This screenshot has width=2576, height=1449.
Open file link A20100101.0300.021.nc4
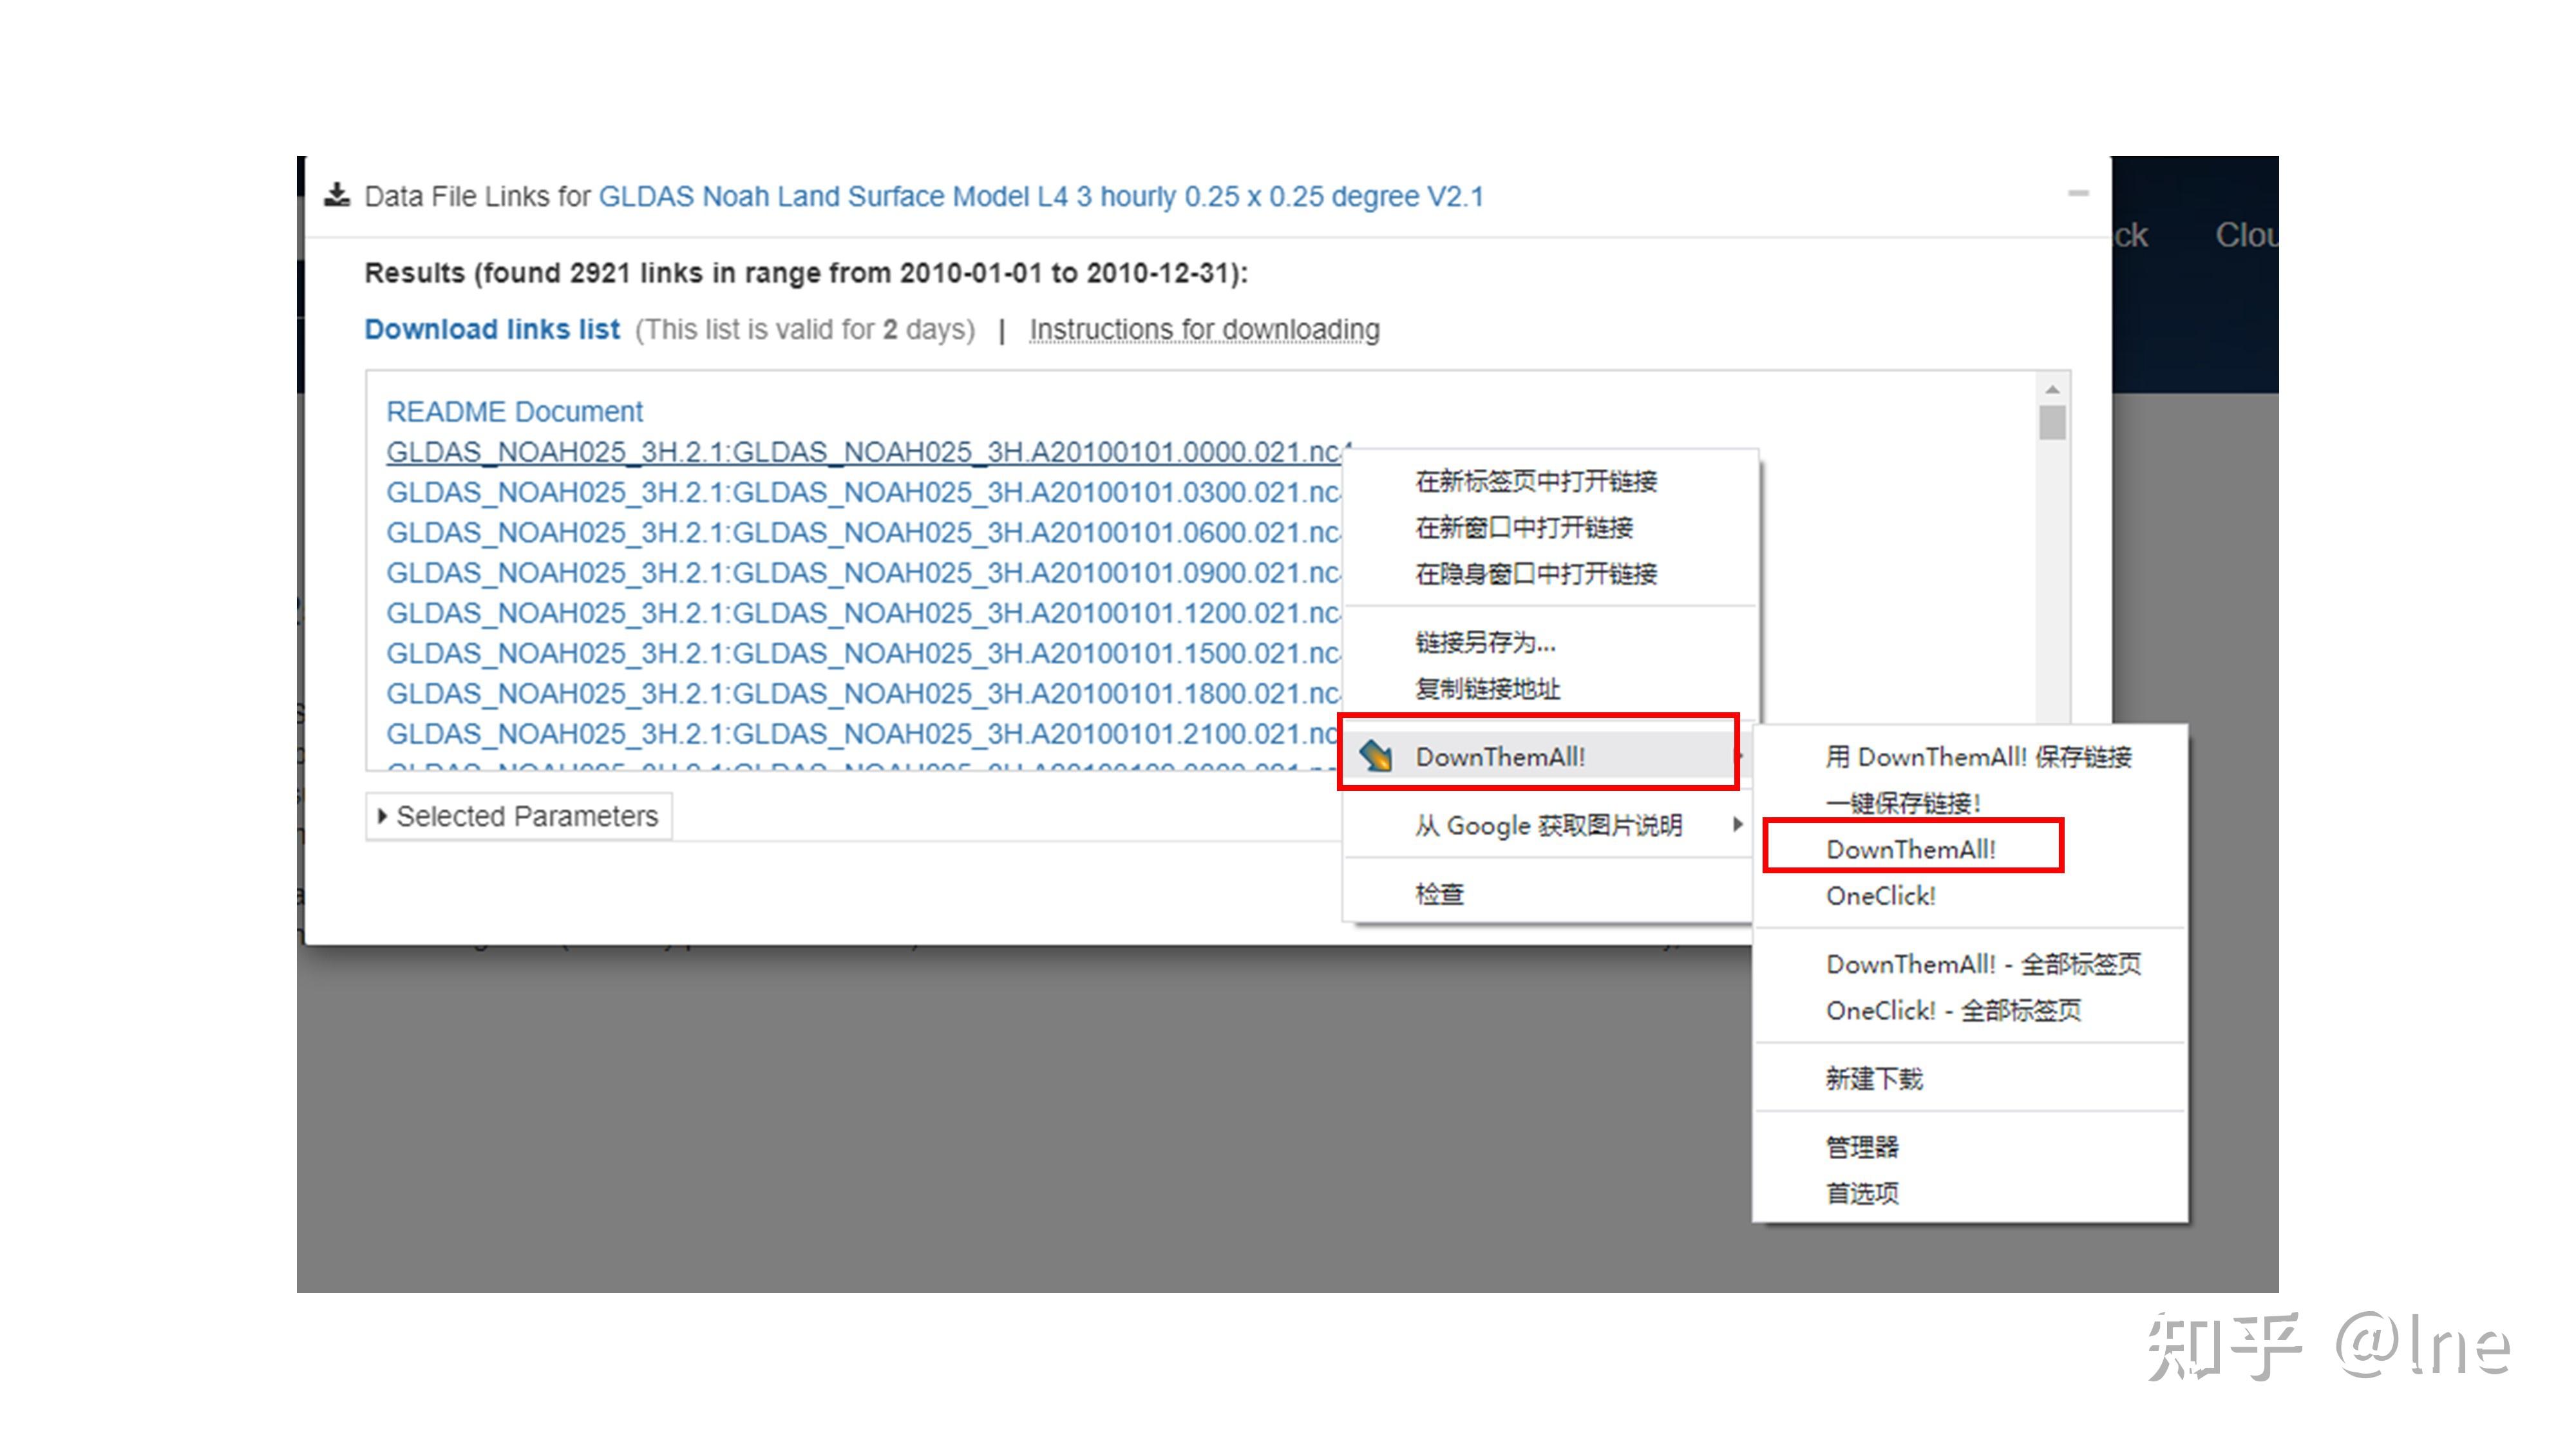[864, 492]
